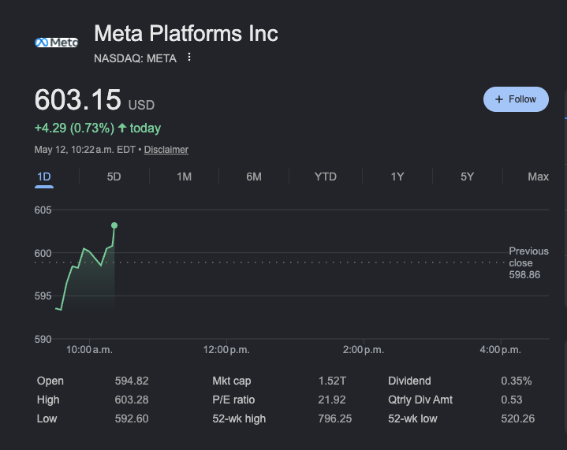The image size is (567, 450).
Task: Click the 2:00 p.m. axis label
Action: pyautogui.click(x=364, y=350)
